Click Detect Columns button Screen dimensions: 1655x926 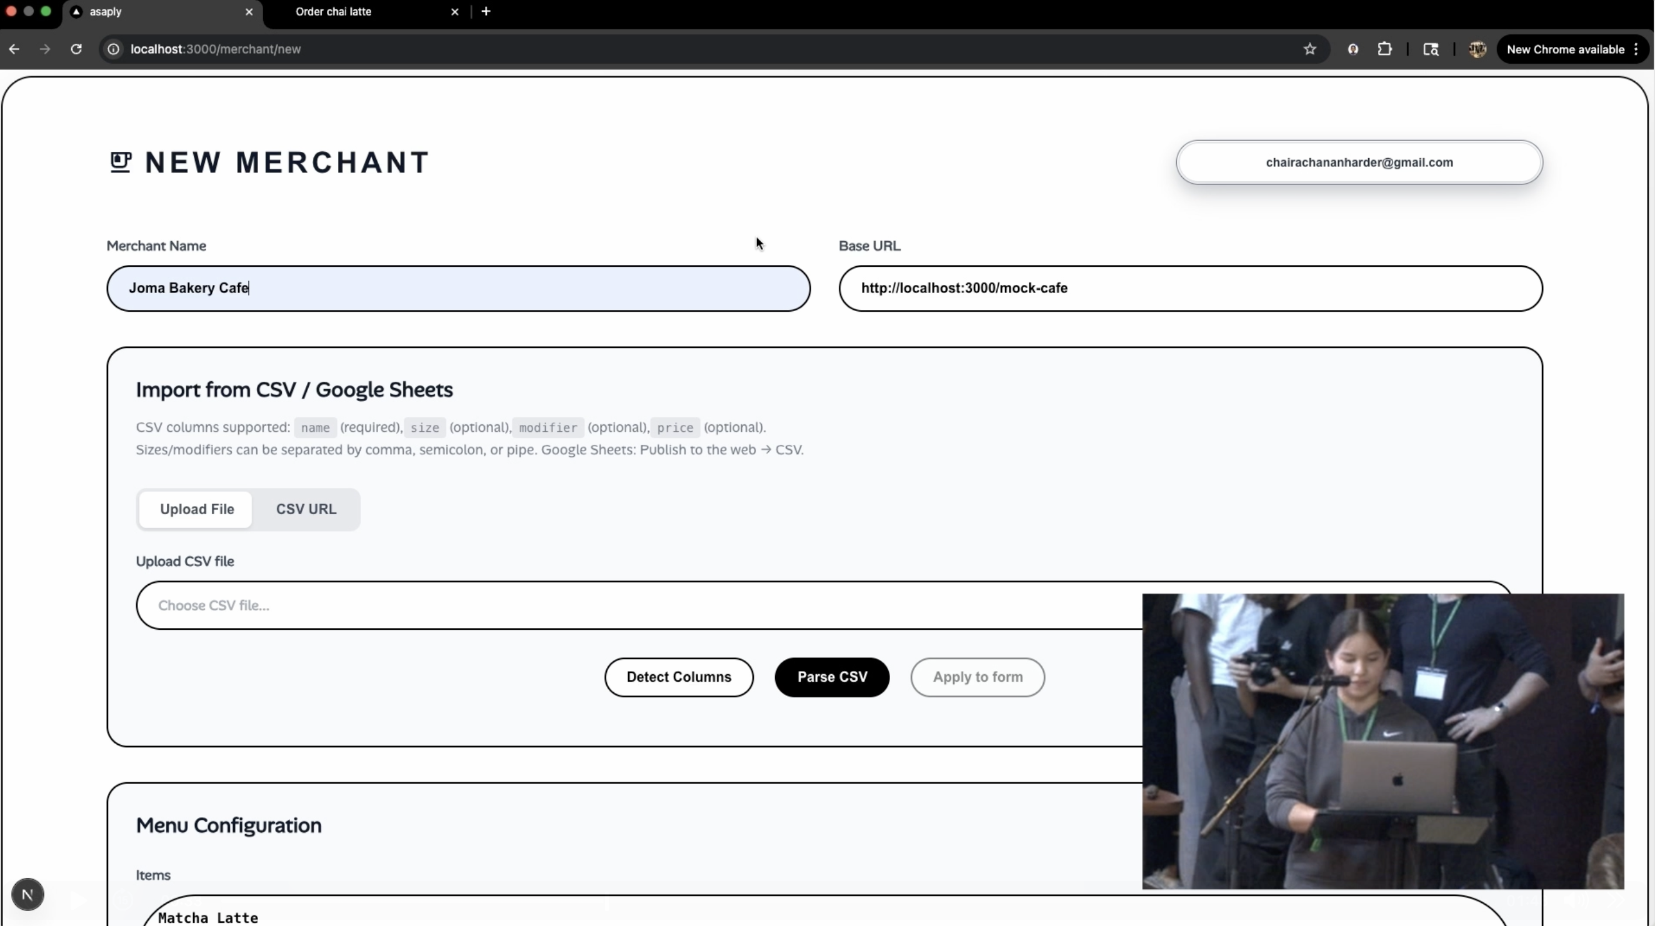679,677
